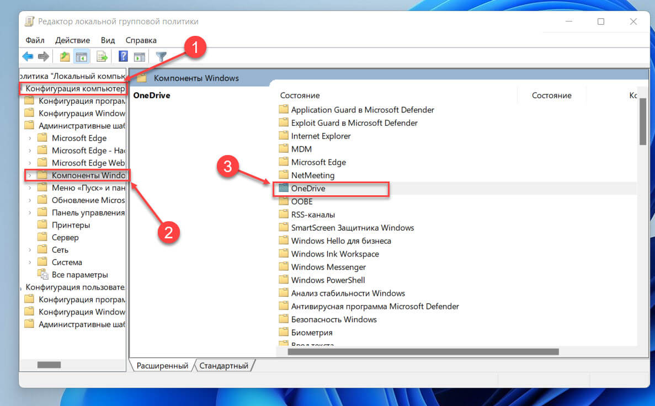Expand the Сеть tree node

click(x=30, y=250)
